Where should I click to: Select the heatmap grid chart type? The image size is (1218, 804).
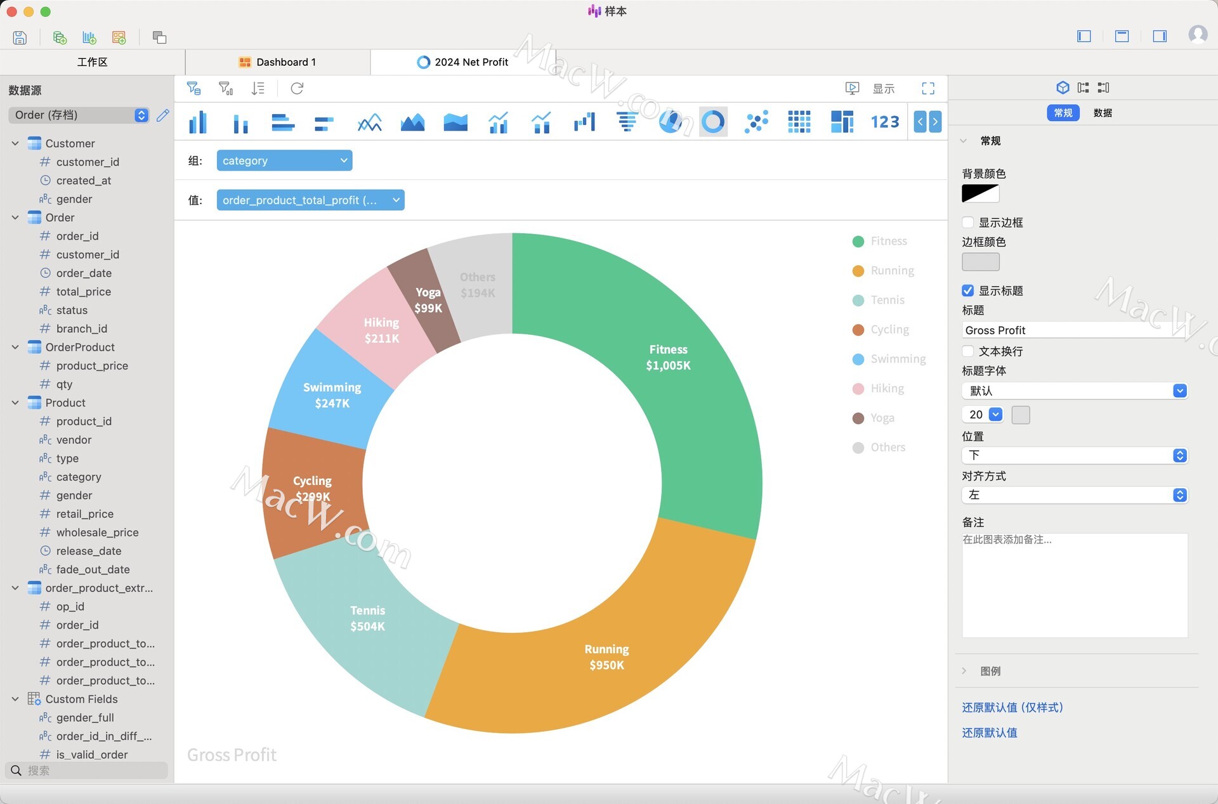[799, 122]
